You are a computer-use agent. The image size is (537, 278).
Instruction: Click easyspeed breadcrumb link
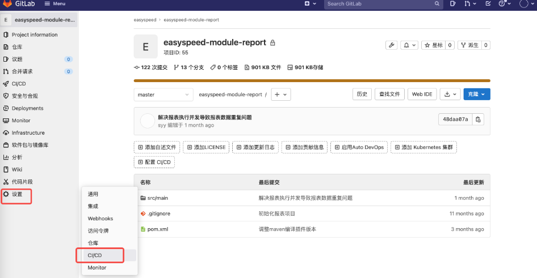(x=145, y=20)
